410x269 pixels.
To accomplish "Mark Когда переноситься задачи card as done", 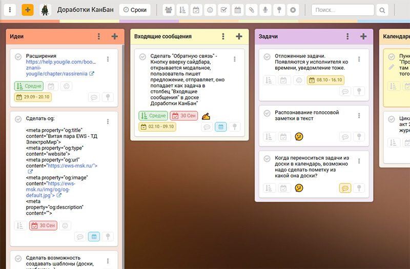I will (x=267, y=159).
